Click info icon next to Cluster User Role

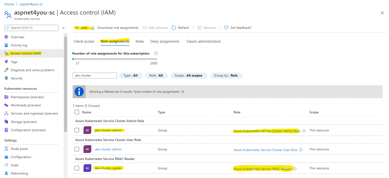click(301, 150)
